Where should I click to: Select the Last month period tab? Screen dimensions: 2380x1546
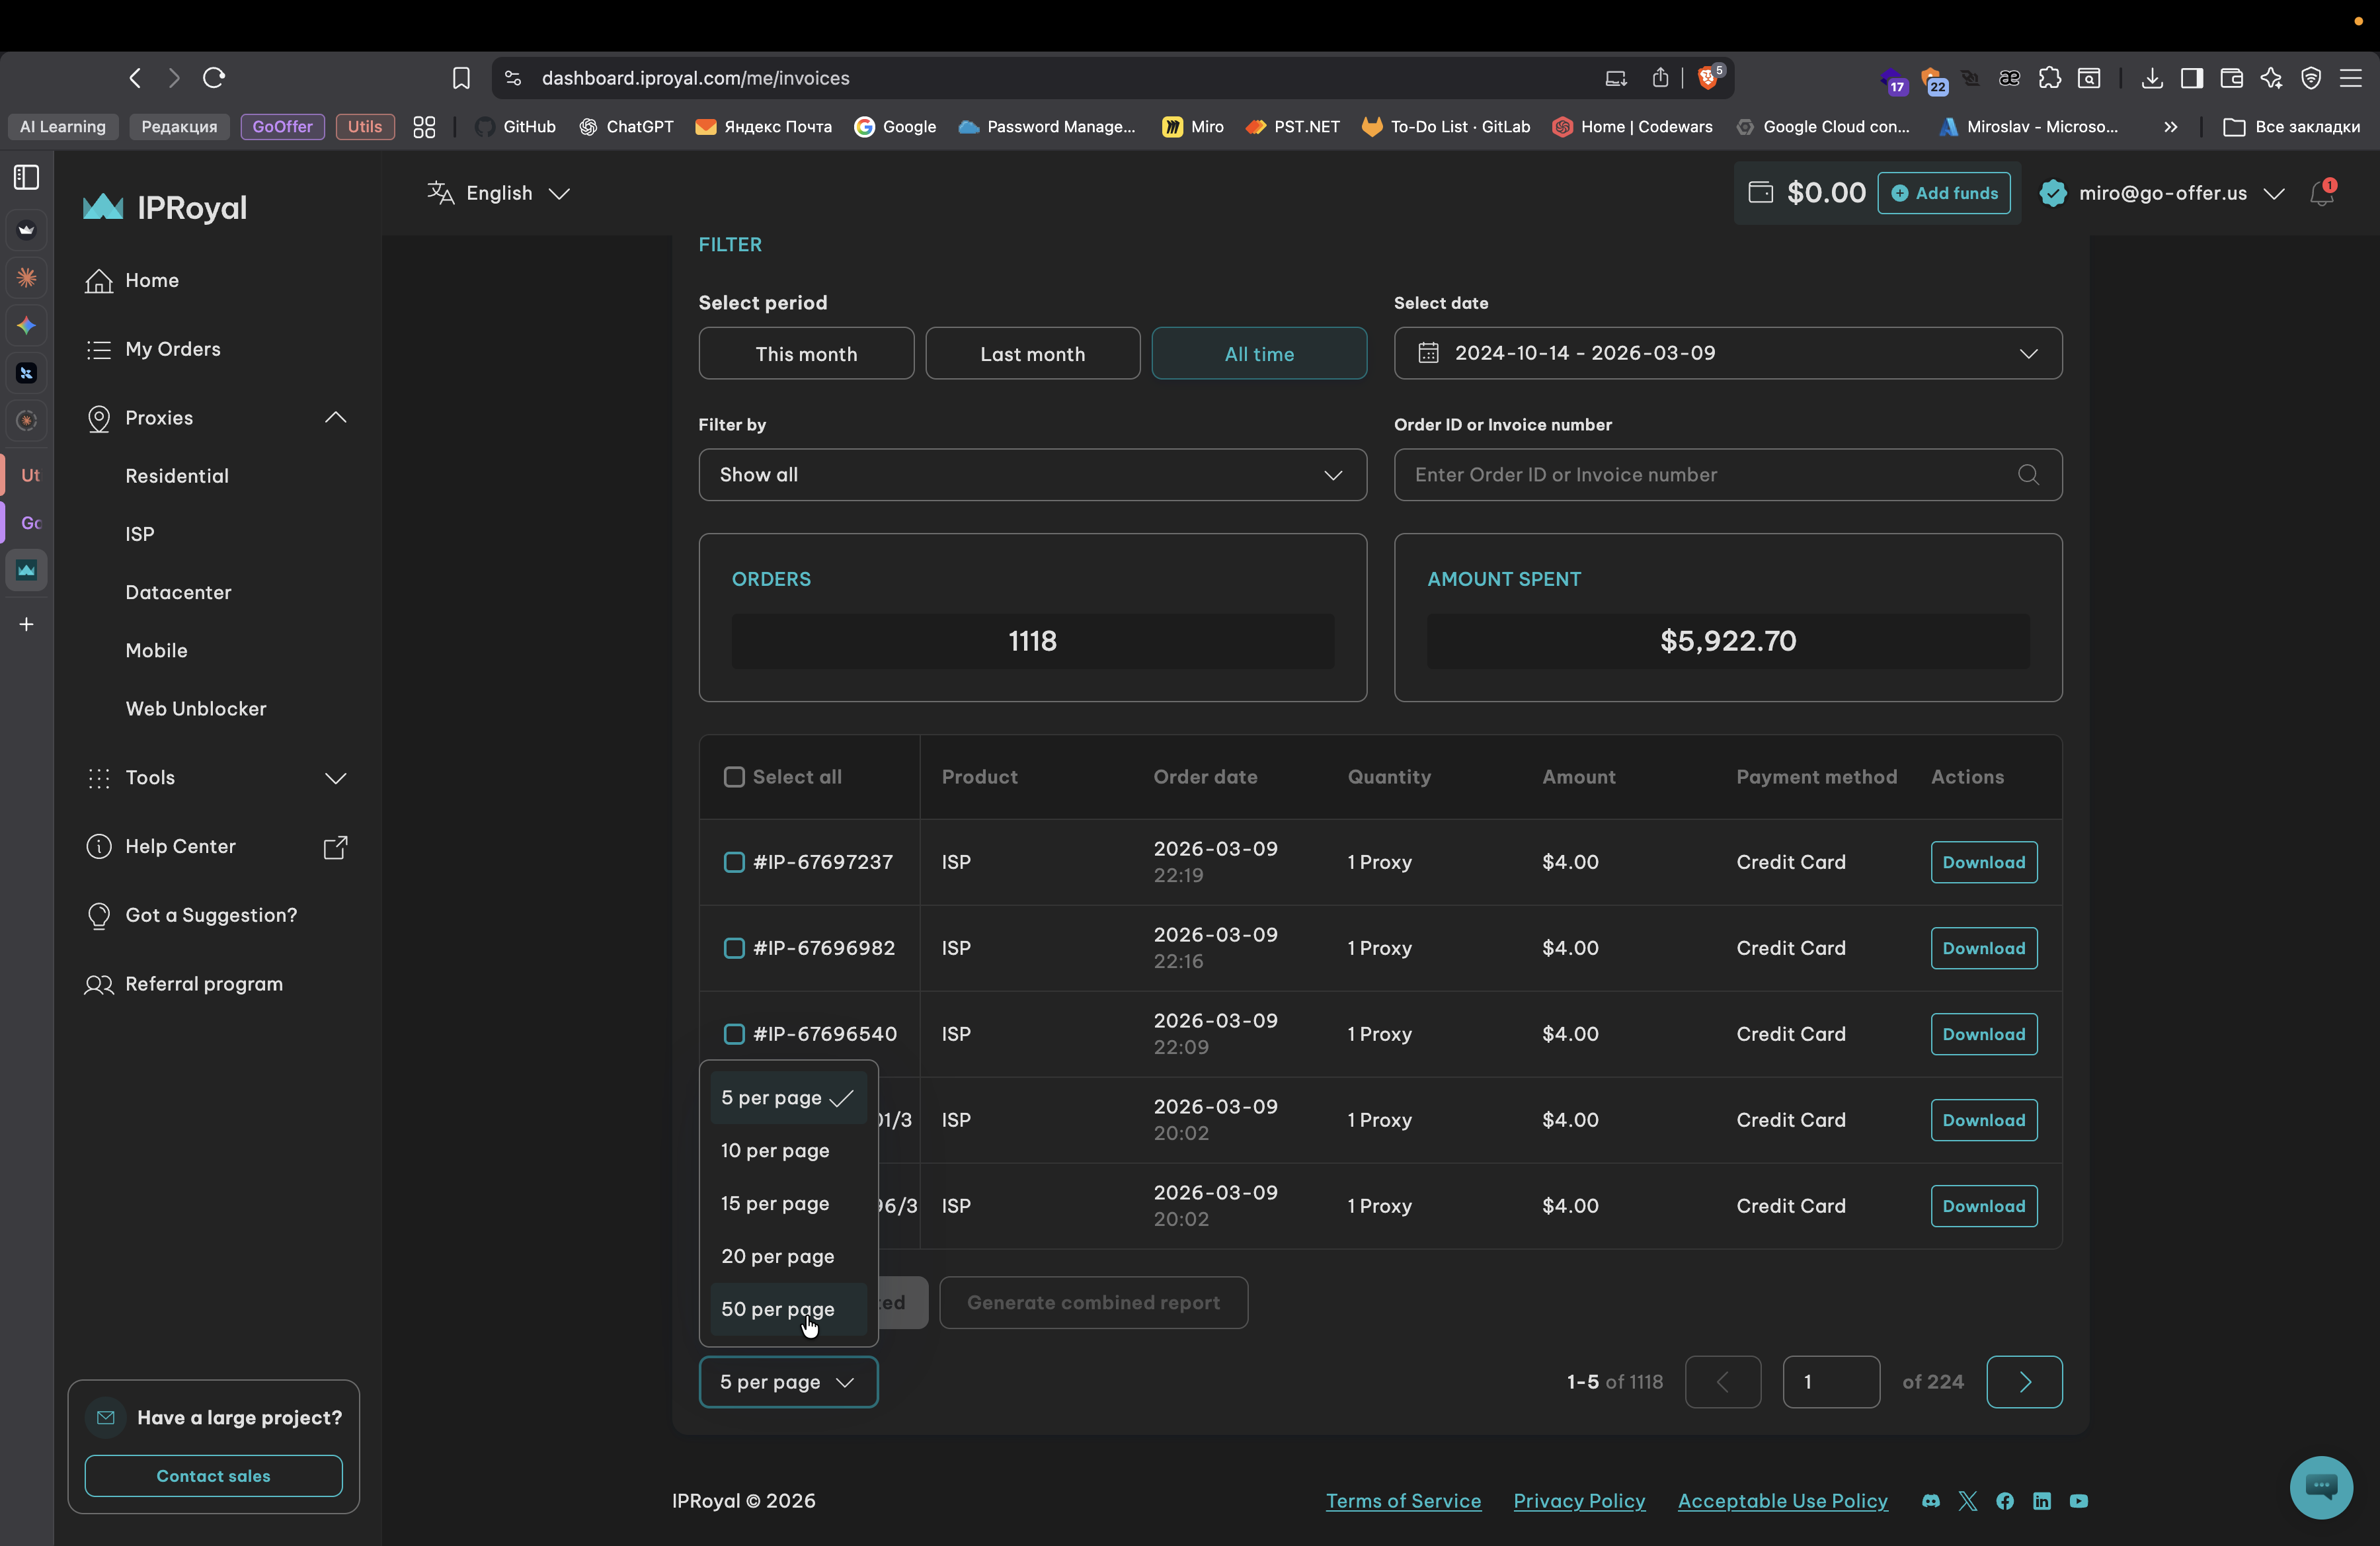pos(1032,354)
